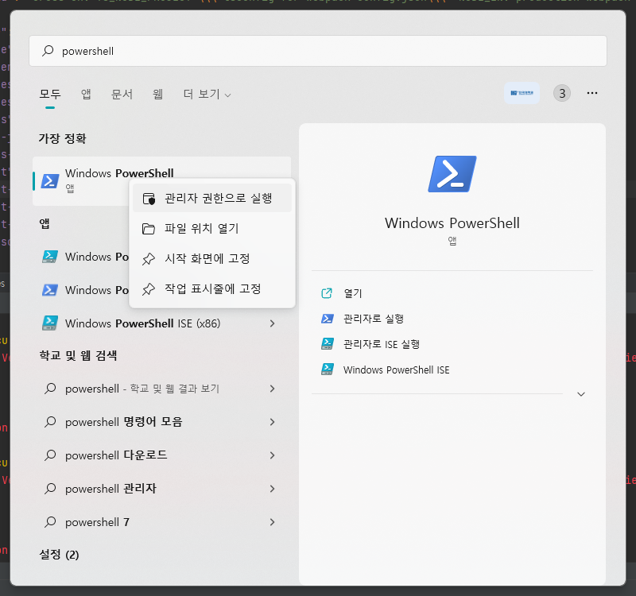Expand the Windows PowerShell ISE (x86) chevron
This screenshot has width=636, height=596.
(x=272, y=323)
